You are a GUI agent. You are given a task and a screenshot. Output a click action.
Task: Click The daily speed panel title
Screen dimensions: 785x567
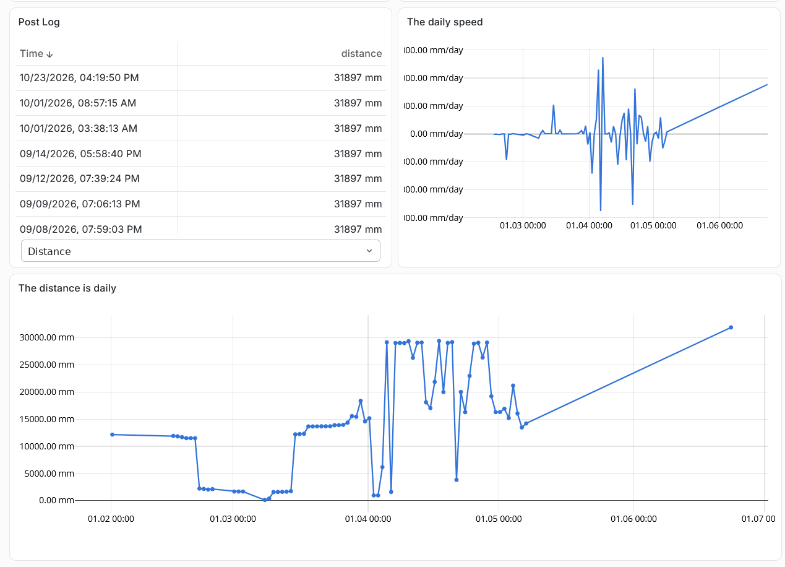(445, 22)
